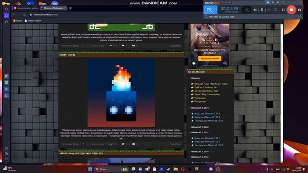Screen dimensions: 308x173
Task: Open Моды для Minecraft 1.20.1
Action: click(x=207, y=138)
